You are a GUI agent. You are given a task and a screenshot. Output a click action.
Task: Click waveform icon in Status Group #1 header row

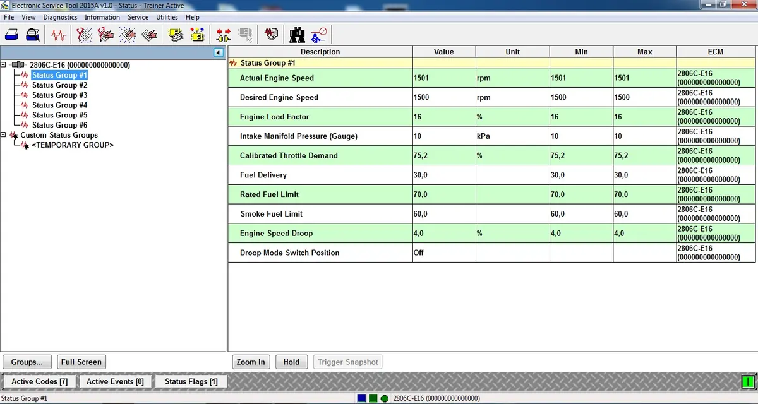234,63
